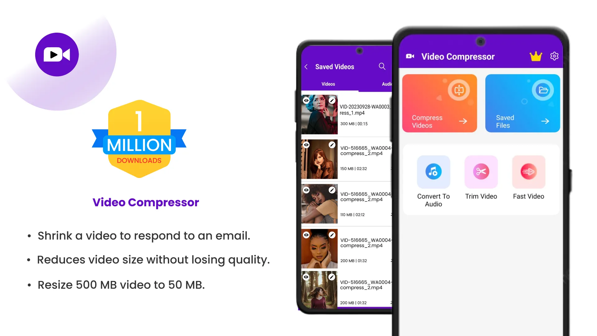The height and width of the screenshot is (336, 597).
Task: Switch to the Videos tab
Action: click(328, 84)
